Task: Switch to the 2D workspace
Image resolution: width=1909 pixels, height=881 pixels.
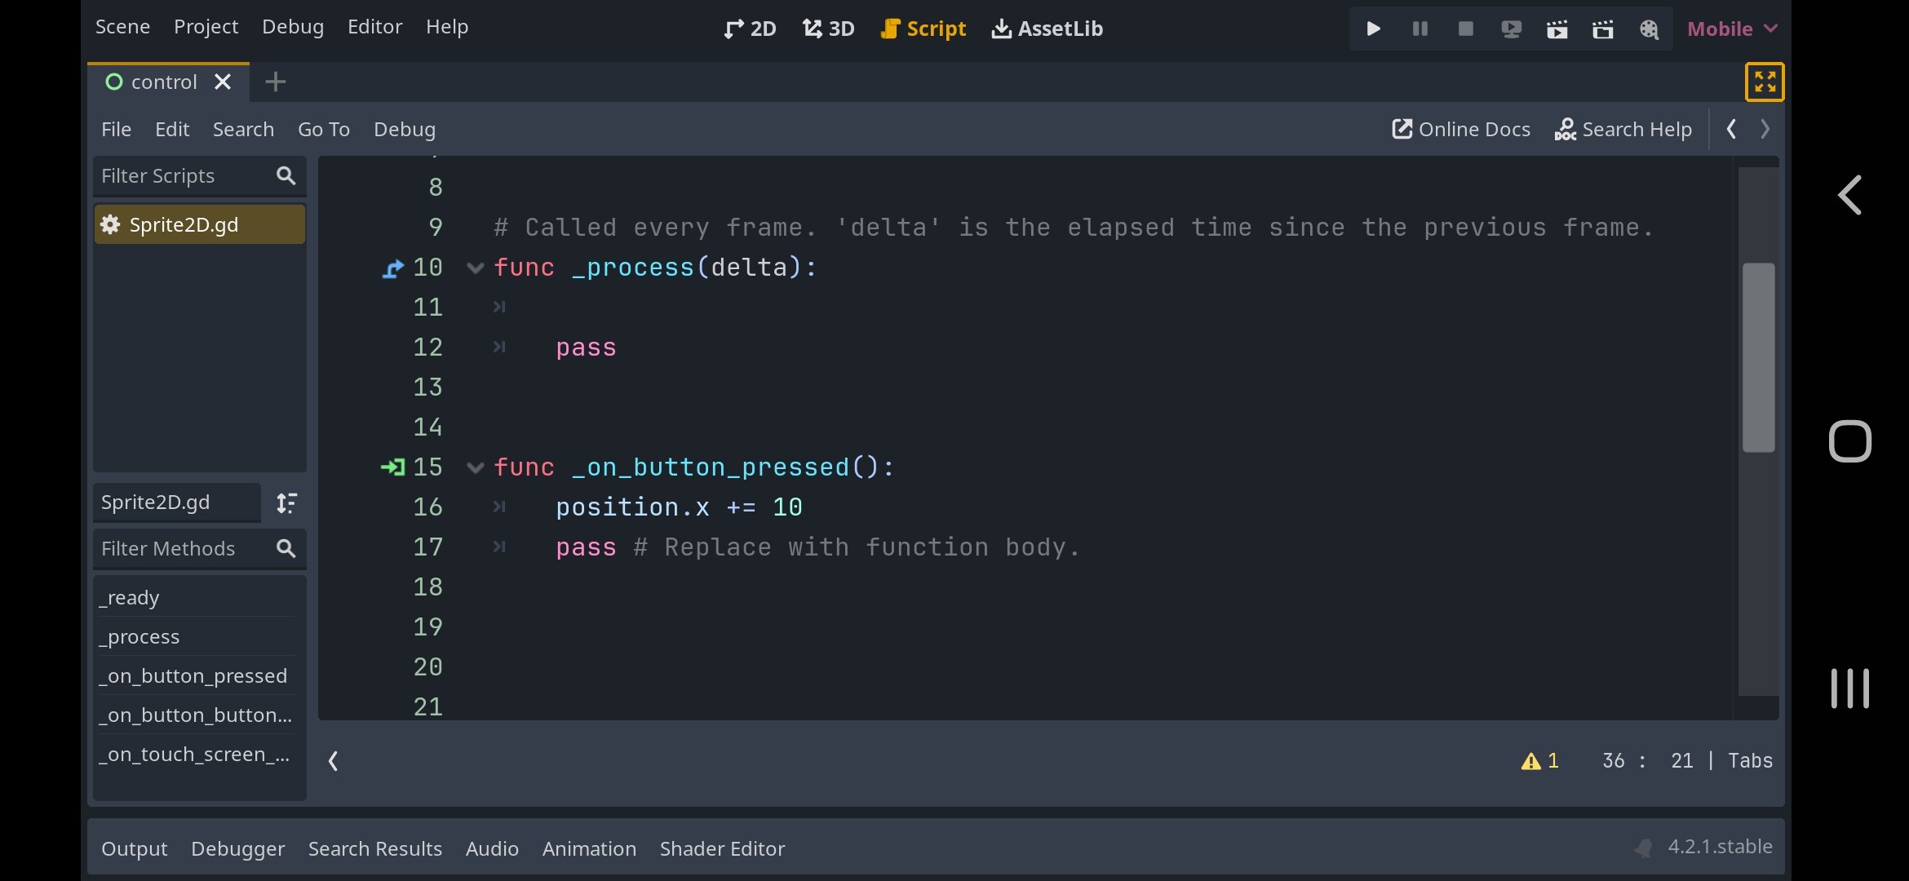Action: (750, 29)
